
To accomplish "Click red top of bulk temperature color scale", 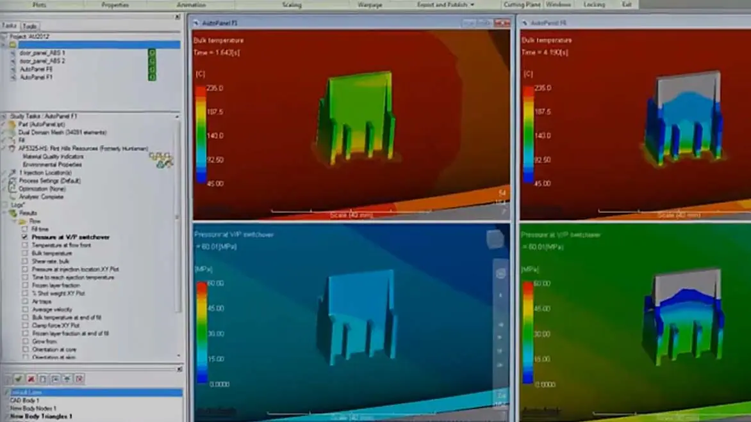I will (x=201, y=91).
